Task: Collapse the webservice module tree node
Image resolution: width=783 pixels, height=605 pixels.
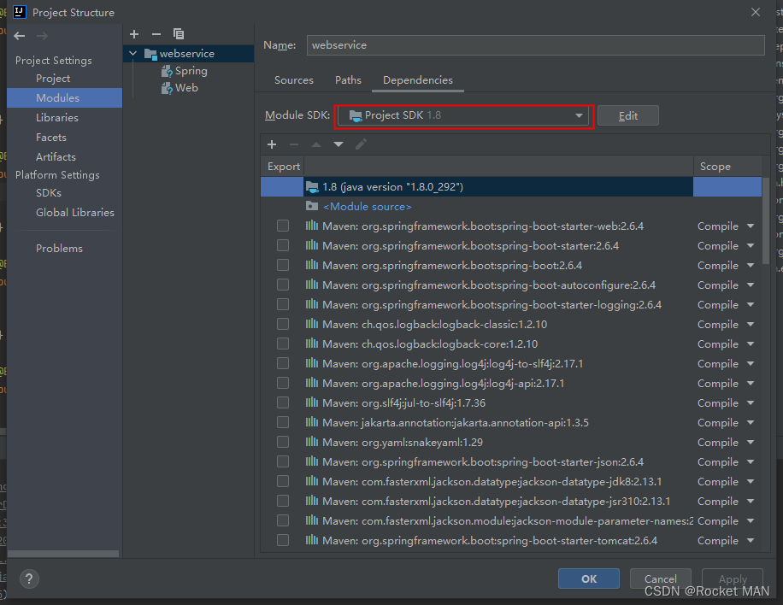Action: coord(132,53)
